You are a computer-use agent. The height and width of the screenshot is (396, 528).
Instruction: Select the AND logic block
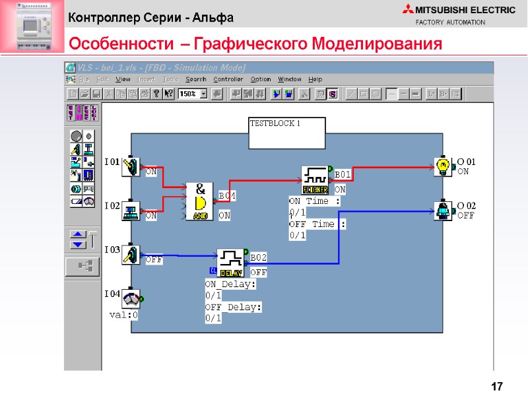[200, 201]
